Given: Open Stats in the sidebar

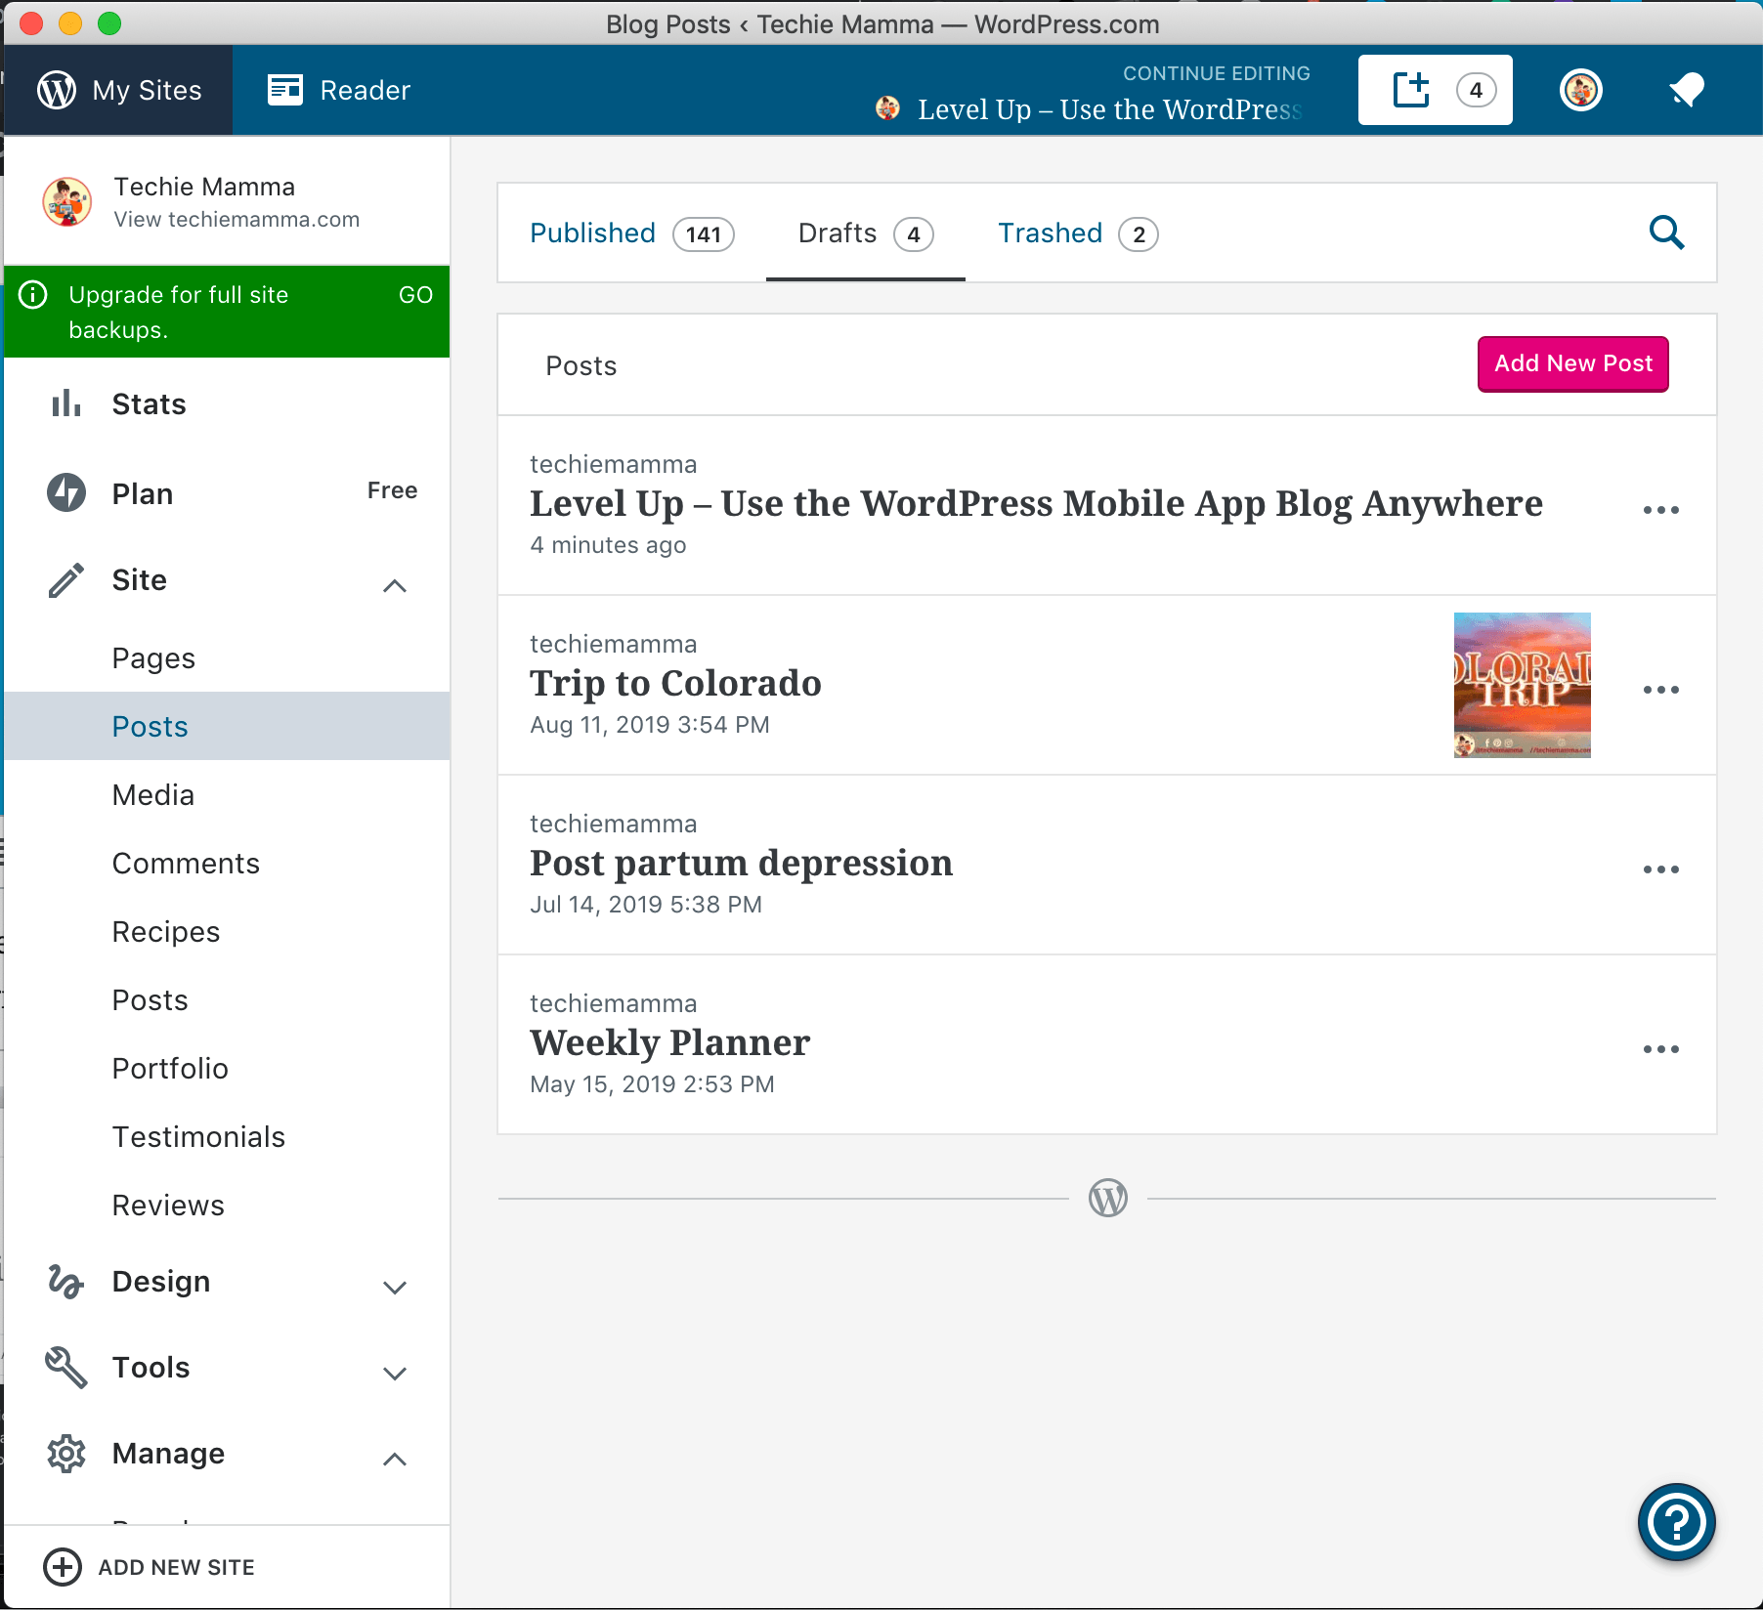Looking at the screenshot, I should tap(227, 403).
